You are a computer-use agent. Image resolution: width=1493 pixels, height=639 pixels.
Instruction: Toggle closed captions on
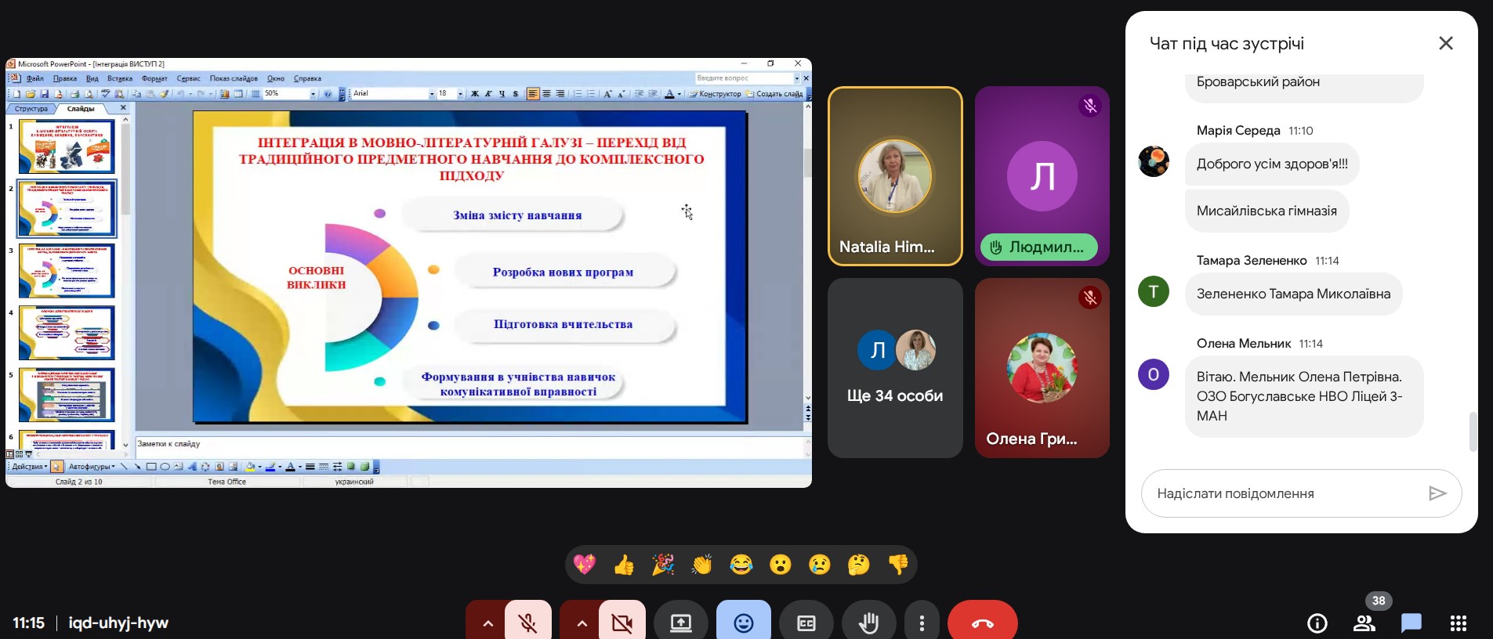[806, 623]
